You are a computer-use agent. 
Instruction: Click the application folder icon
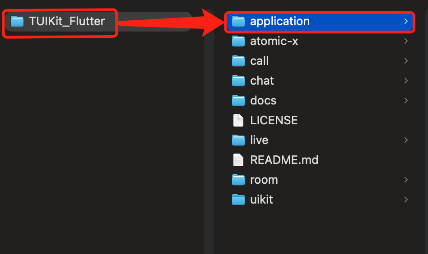238,21
